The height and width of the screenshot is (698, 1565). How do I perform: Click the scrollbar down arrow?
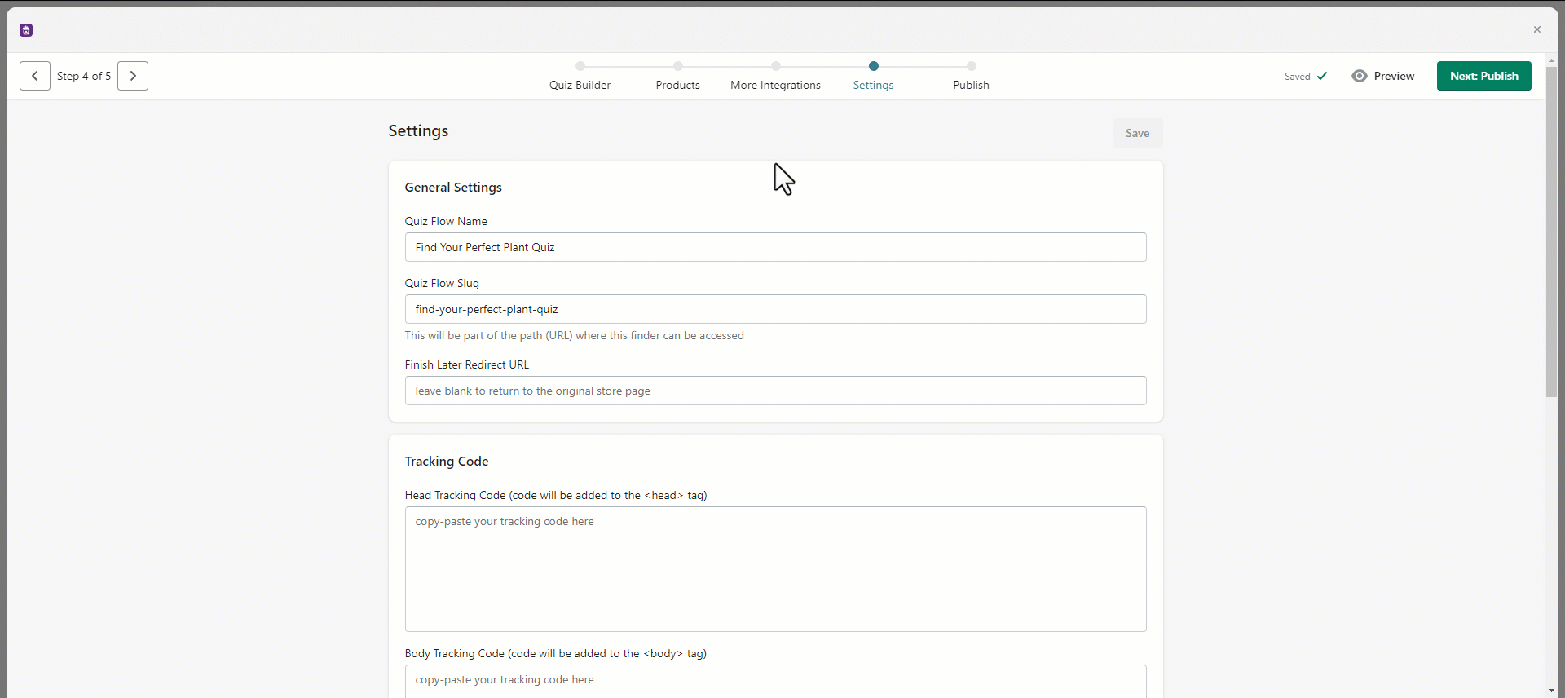pyautogui.click(x=1551, y=691)
